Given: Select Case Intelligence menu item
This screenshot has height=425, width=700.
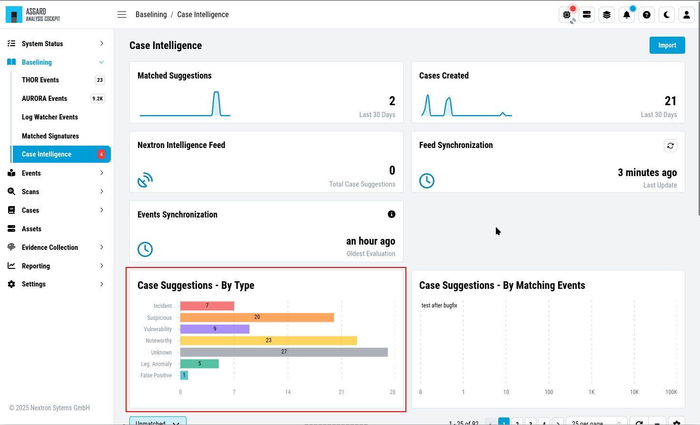Looking at the screenshot, I should tap(61, 154).
